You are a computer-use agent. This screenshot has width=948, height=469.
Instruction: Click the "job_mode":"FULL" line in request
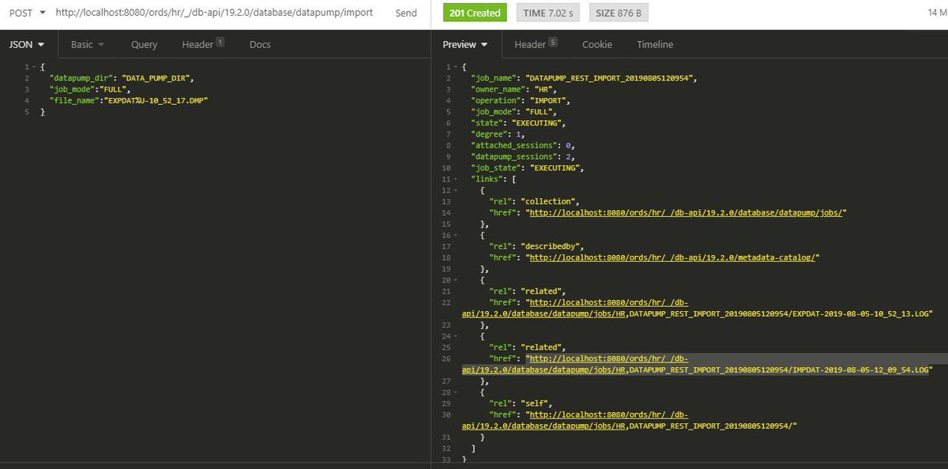click(x=90, y=90)
